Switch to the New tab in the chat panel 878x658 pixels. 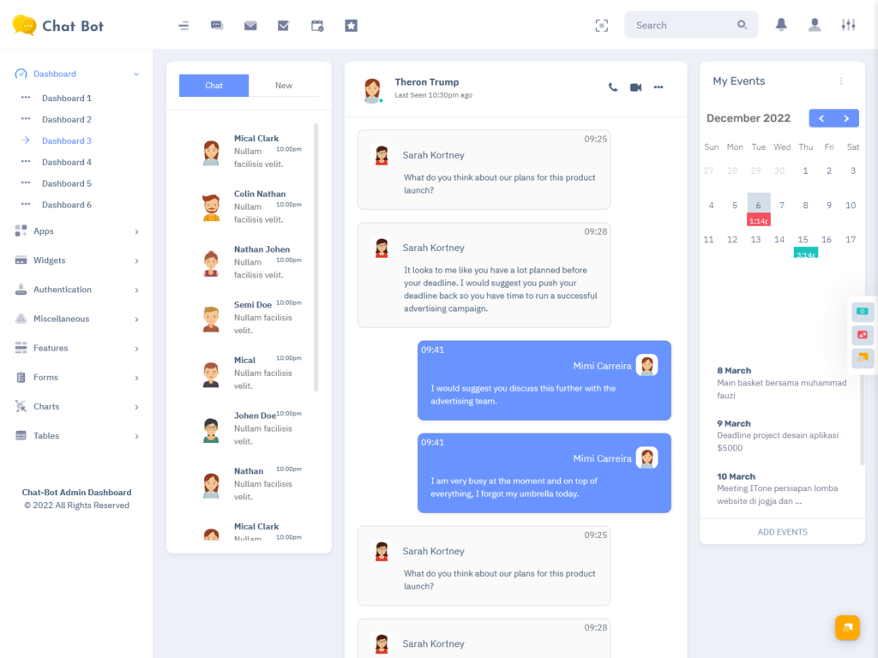click(x=283, y=86)
